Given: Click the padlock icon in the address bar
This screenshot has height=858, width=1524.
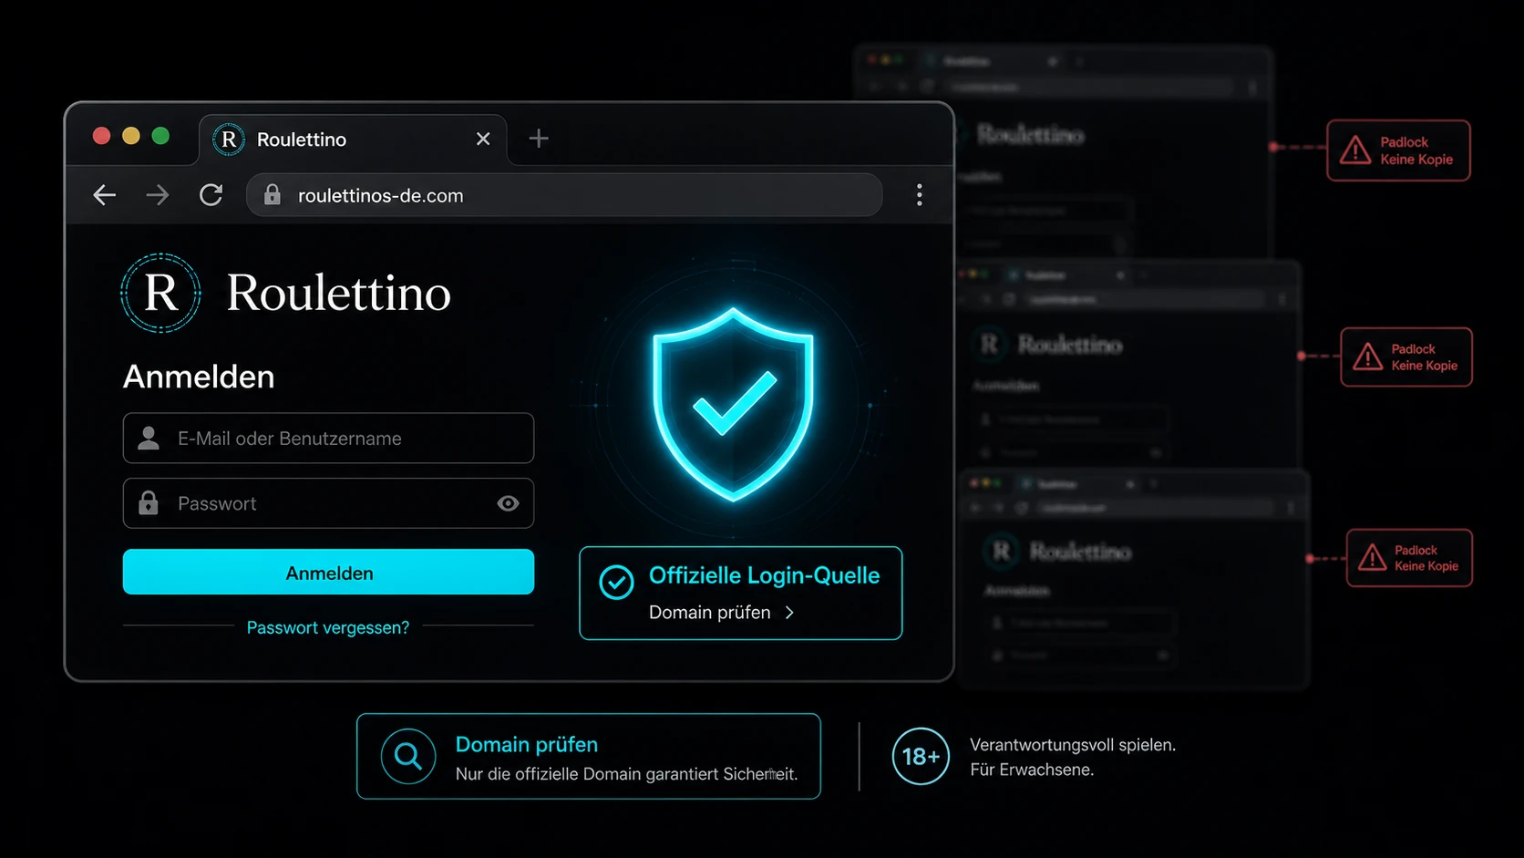Looking at the screenshot, I should (272, 195).
